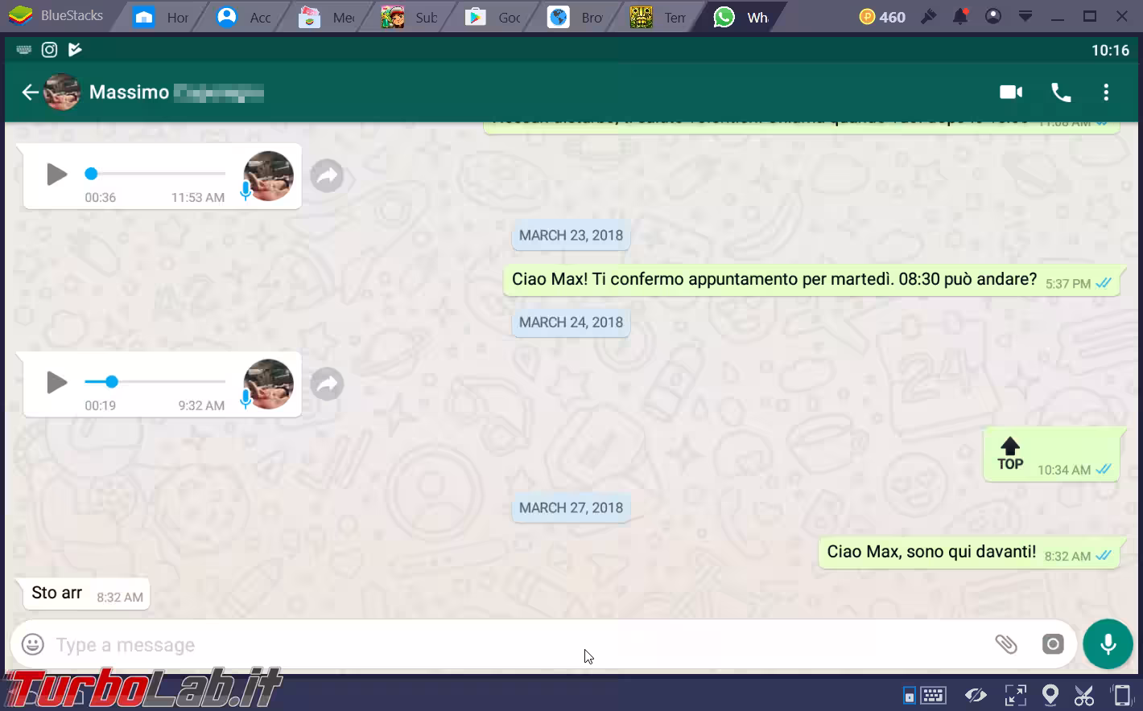Switch to the Subway Surfers tab

409,17
